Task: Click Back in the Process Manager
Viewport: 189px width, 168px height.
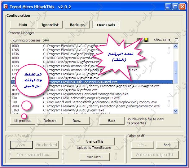Action: (x=112, y=121)
